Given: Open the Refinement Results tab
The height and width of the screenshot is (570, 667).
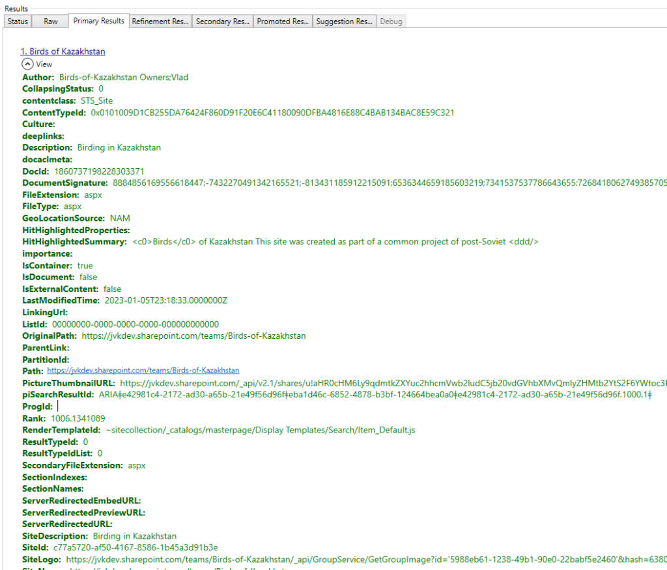Looking at the screenshot, I should pyautogui.click(x=160, y=21).
